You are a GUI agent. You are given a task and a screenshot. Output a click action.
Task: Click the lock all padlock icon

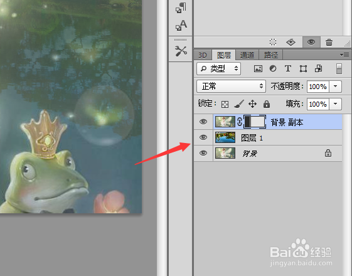(267, 104)
